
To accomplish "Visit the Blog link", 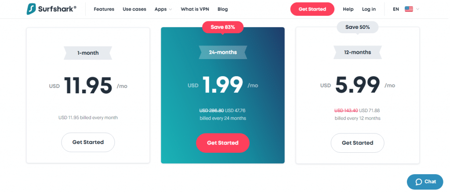I will (223, 9).
